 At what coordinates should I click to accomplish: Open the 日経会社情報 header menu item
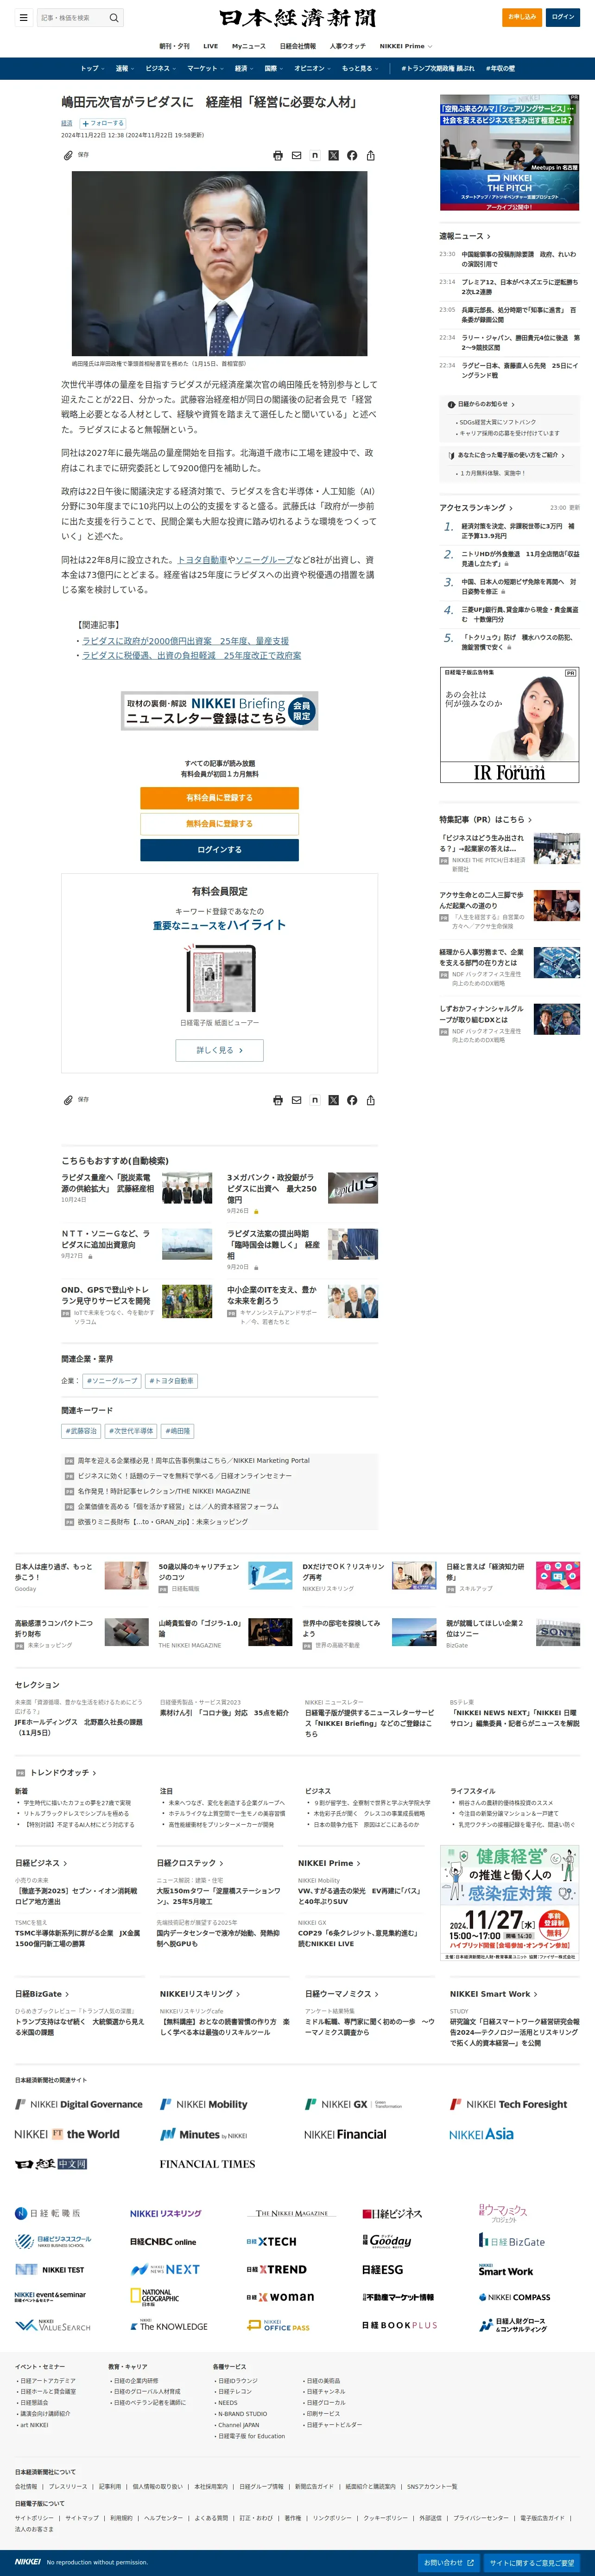(x=297, y=46)
